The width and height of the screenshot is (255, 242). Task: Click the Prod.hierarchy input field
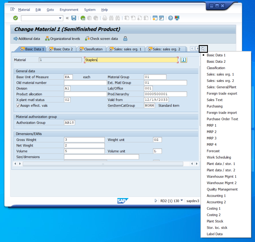(x=165, y=94)
